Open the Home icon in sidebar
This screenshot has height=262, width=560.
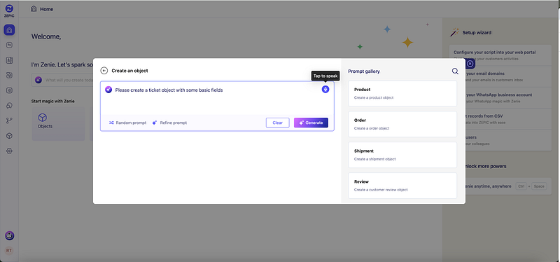(x=9, y=30)
